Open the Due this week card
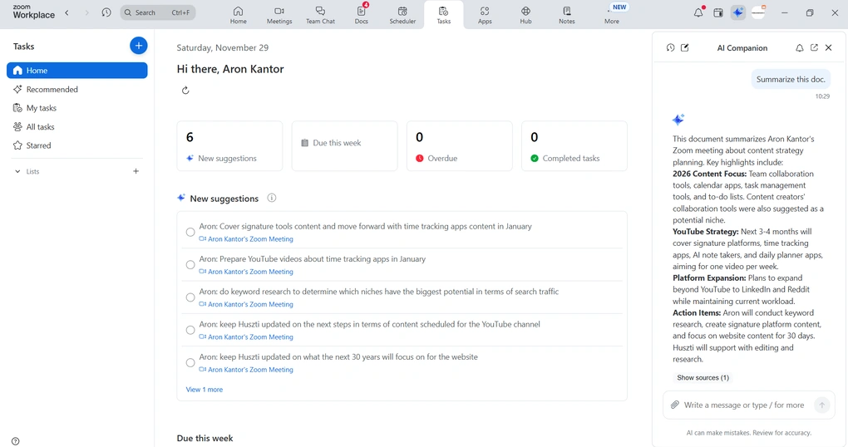848x447 pixels. 344,146
